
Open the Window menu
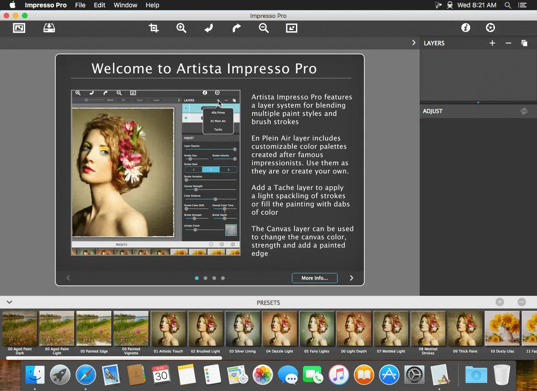[125, 5]
